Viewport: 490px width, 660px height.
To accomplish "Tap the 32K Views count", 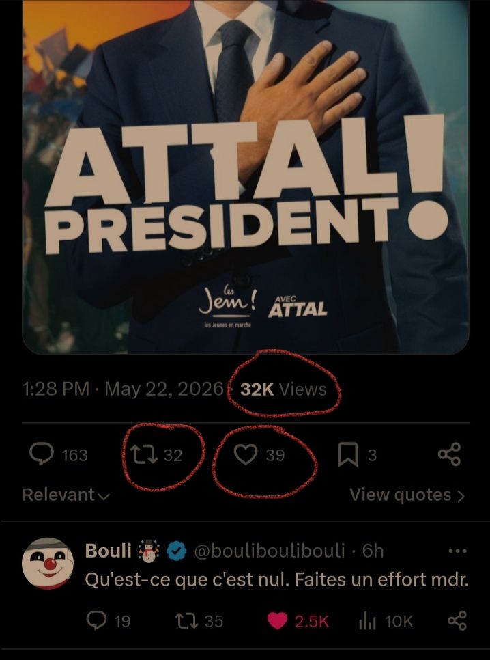I will [283, 389].
